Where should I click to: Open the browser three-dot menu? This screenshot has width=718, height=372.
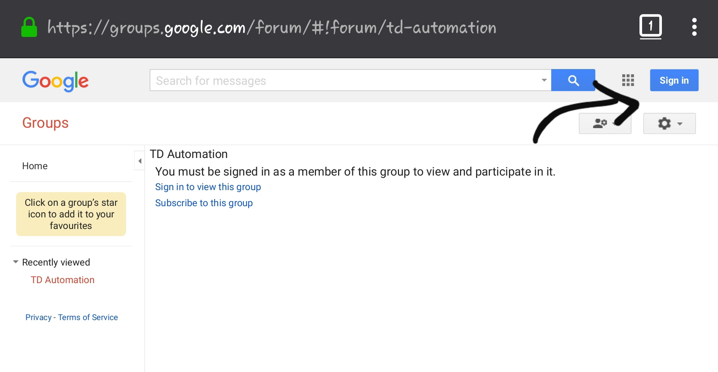(694, 27)
